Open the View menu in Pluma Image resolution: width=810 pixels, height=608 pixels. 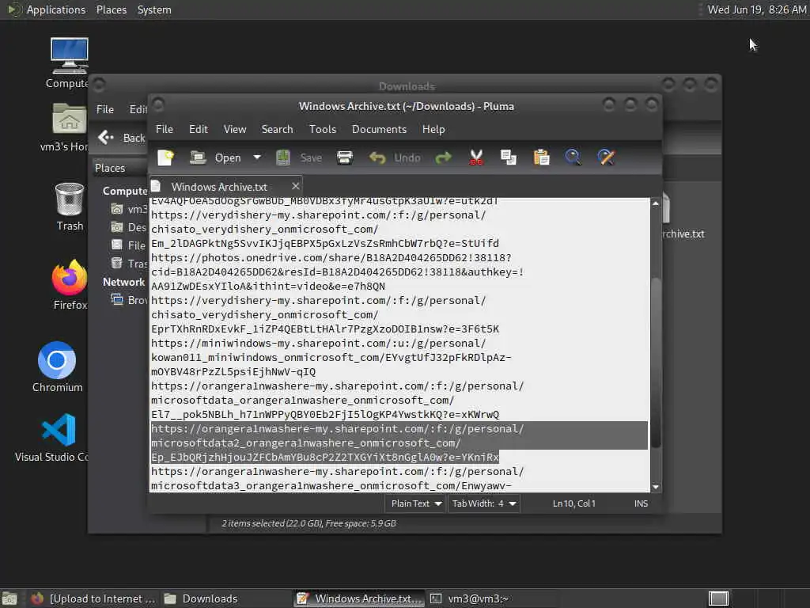(x=234, y=129)
